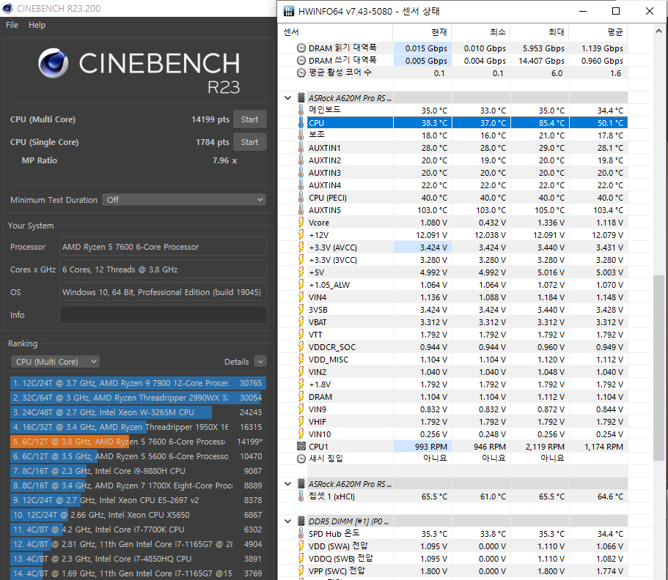Click the CPU1 fan icon
668x580 pixels.
301,447
